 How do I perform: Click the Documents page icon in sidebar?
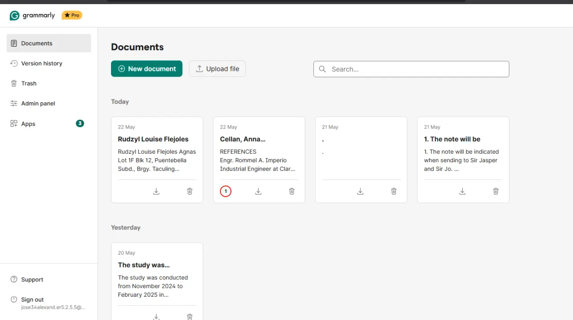[x=14, y=43]
